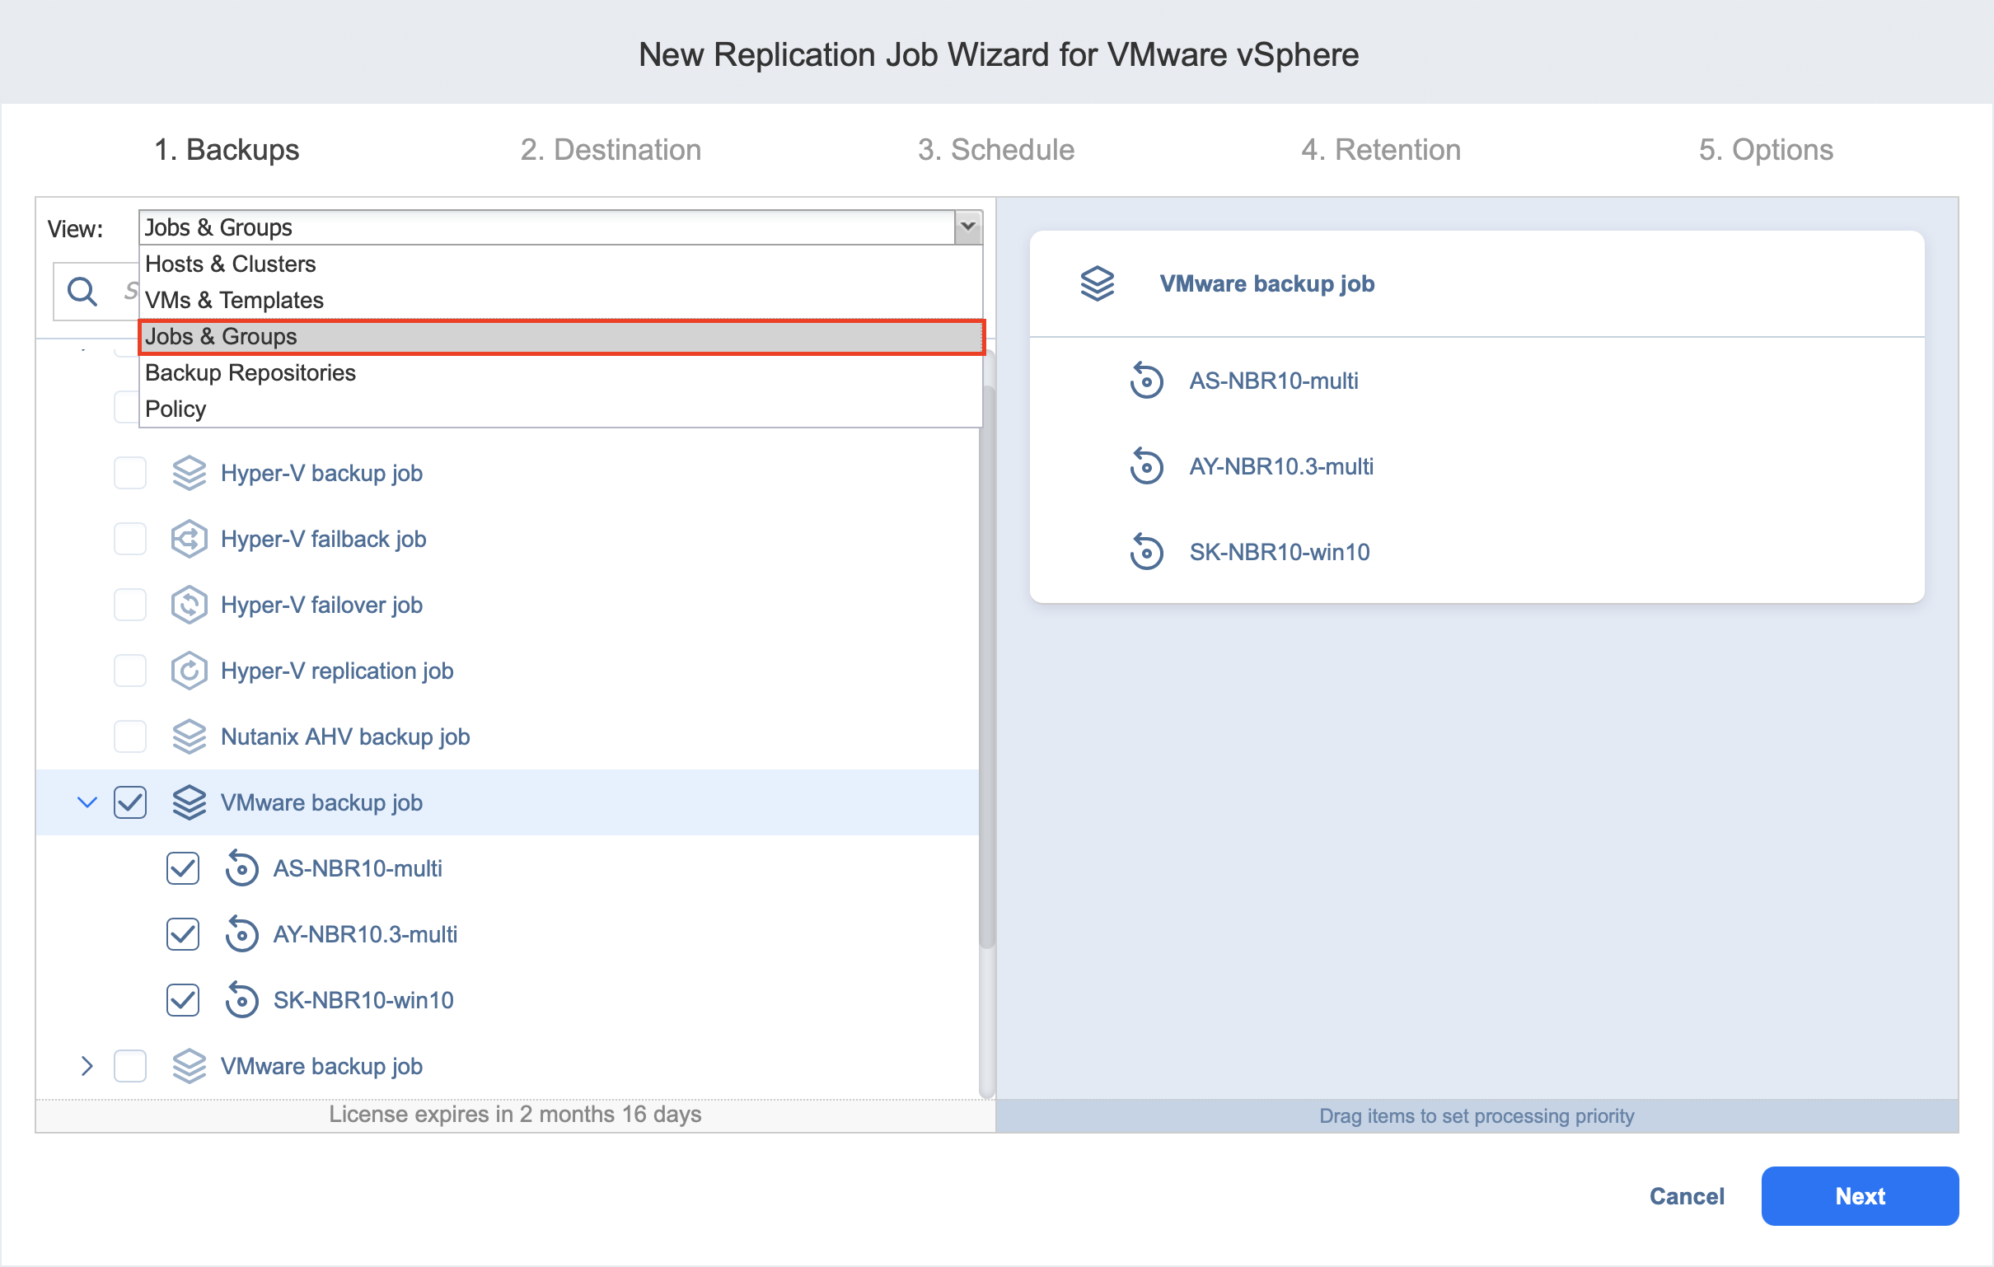Check the Hyper-V backup job checkbox
1994x1267 pixels.
pyautogui.click(x=130, y=473)
